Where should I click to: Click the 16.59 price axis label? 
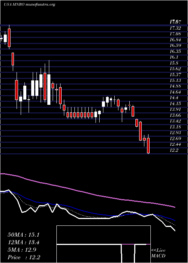pyautogui.click(x=175, y=45)
